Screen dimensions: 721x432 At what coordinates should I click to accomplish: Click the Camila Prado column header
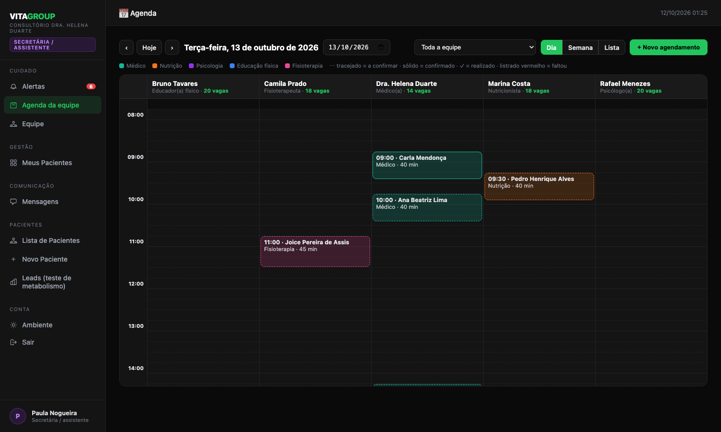pos(315,87)
